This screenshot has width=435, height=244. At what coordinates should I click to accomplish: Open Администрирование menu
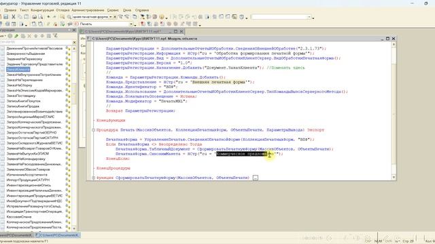coord(88,10)
